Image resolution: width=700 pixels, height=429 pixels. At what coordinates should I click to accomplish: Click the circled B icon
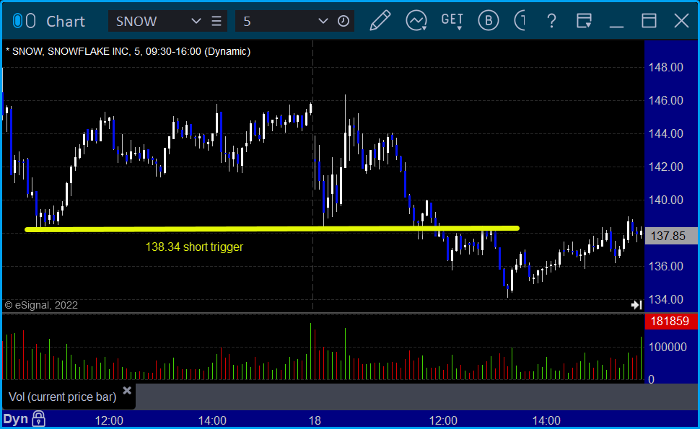(x=489, y=20)
